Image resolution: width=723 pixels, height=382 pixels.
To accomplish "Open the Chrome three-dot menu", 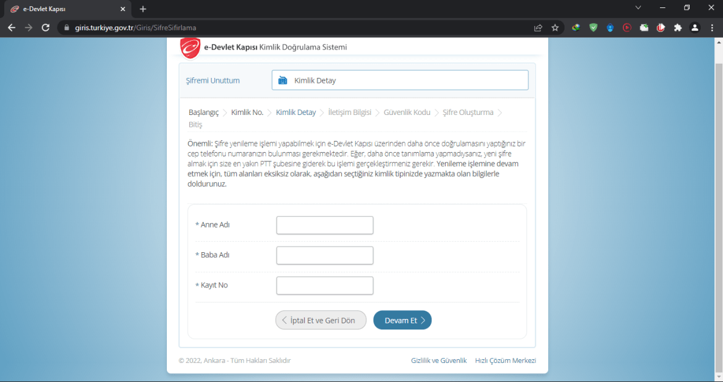I will tap(711, 28).
